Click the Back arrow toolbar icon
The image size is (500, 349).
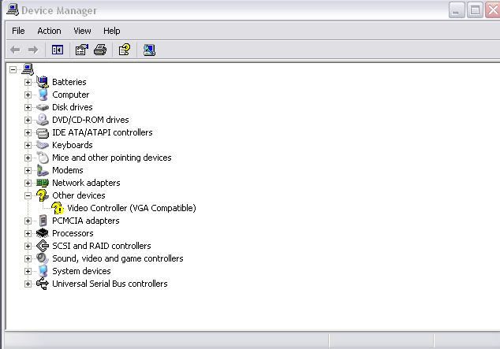(15, 50)
